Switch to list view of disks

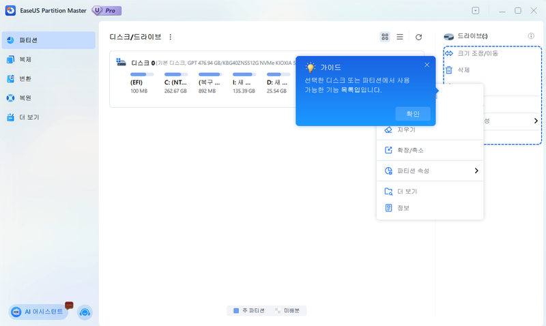pyautogui.click(x=400, y=37)
